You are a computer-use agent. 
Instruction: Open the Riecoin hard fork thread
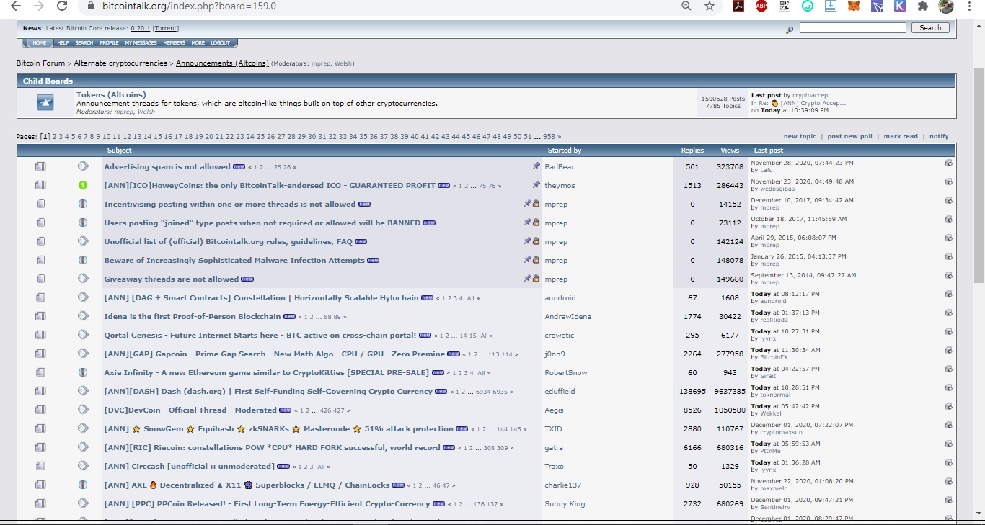point(272,447)
